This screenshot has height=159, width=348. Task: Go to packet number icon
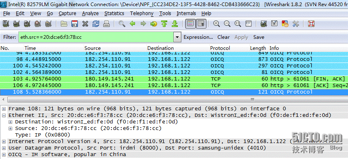tap(153, 24)
